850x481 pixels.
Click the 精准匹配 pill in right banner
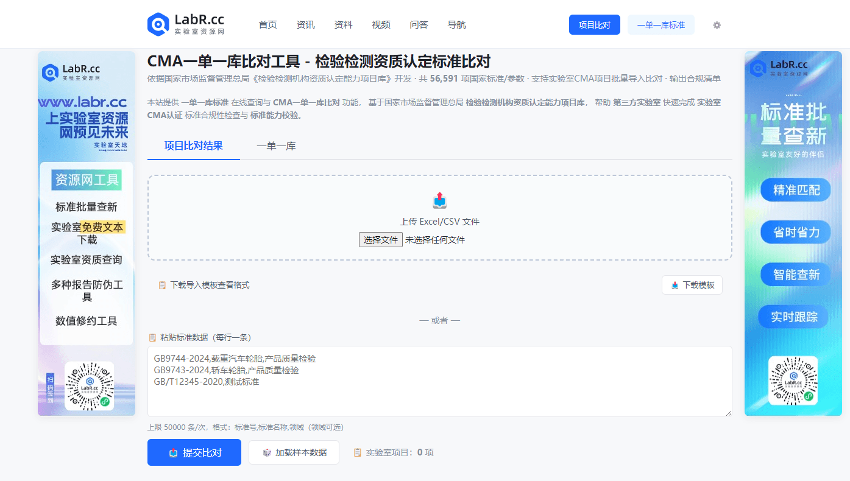tap(796, 190)
